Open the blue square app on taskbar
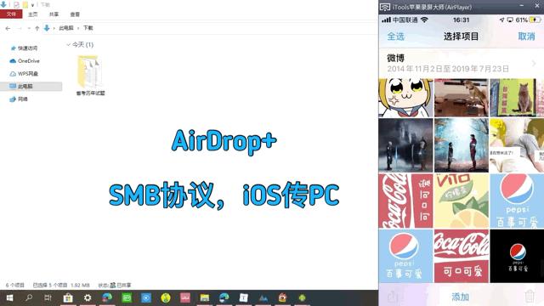The width and height of the screenshot is (544, 306). (146, 297)
